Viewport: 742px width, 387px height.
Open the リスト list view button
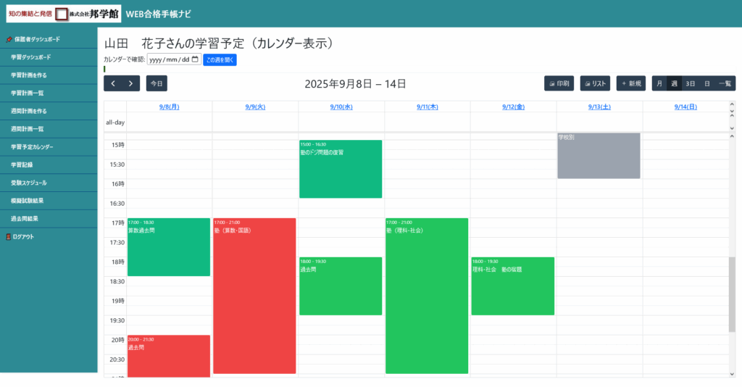(x=595, y=83)
